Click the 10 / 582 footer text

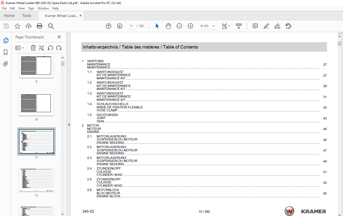204,212
